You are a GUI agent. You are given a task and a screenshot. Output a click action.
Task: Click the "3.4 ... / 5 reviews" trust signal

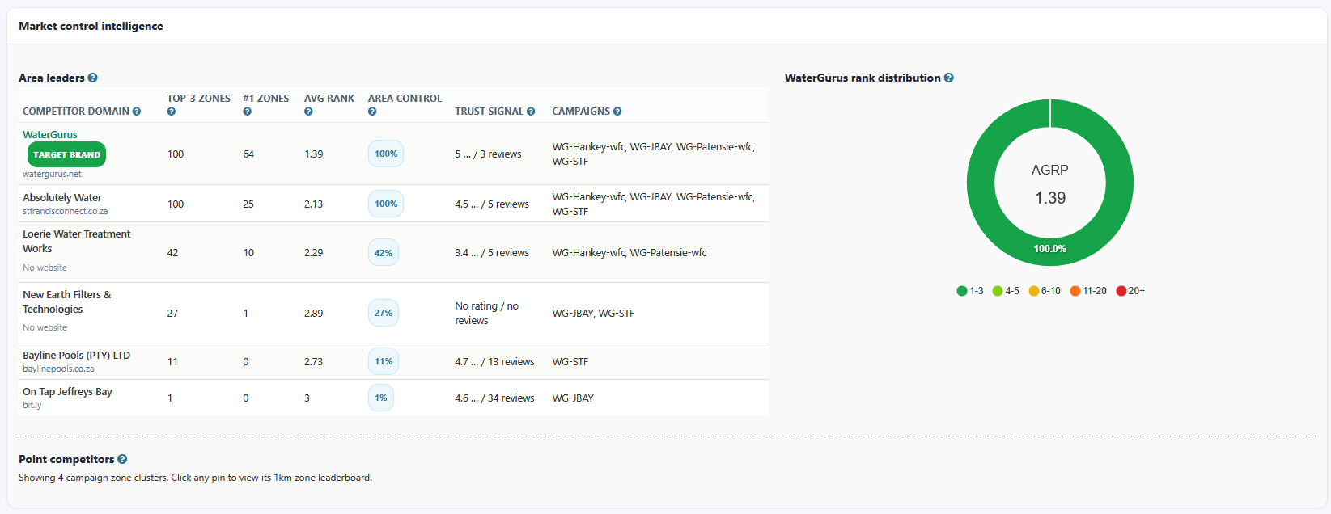492,252
